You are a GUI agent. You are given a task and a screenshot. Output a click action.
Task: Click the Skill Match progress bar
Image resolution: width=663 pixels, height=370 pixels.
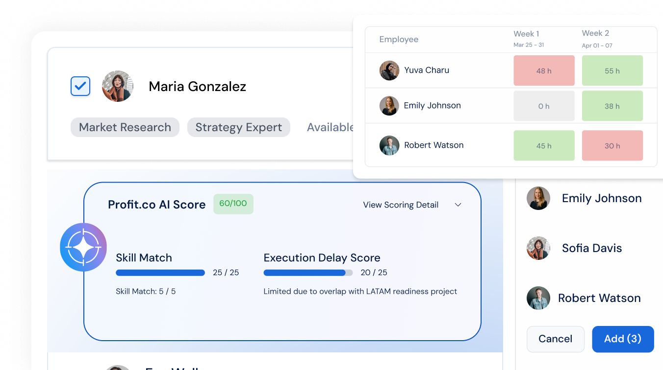[x=160, y=273]
